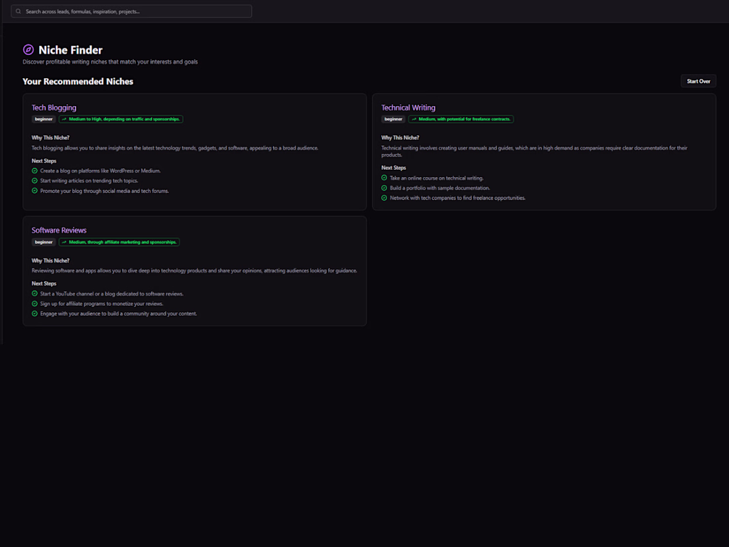Viewport: 729px width, 547px height.
Task: Click the check icon beside "Start a YouTube channel"
Action: (34, 293)
